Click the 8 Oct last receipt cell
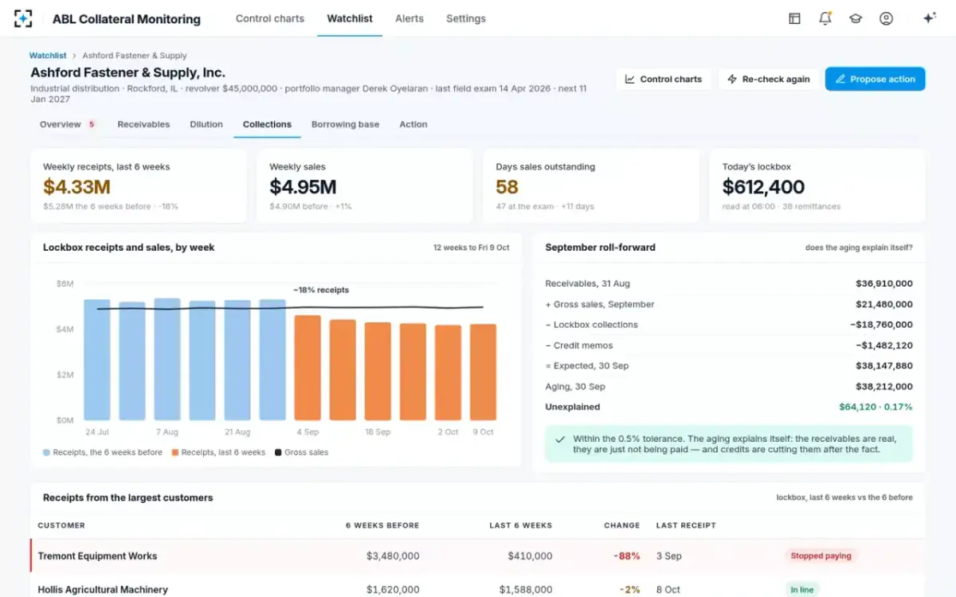Screen dimensions: 956x597 click(x=668, y=590)
